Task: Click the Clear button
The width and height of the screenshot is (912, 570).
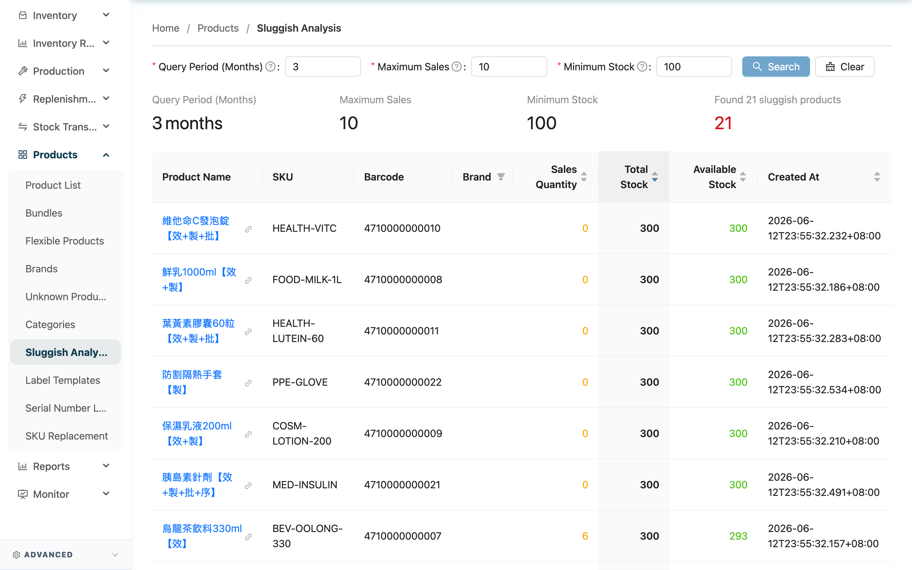Action: pyautogui.click(x=845, y=67)
